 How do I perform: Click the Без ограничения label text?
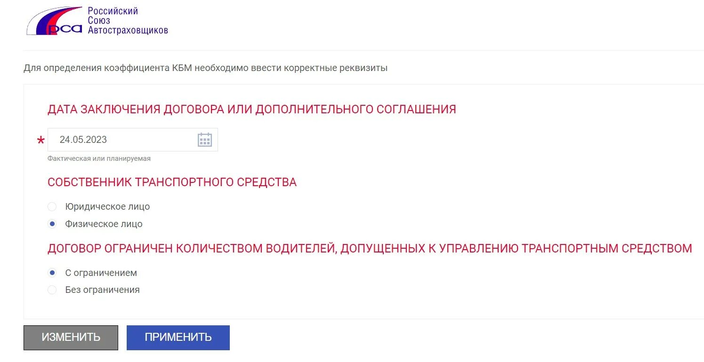(102, 290)
